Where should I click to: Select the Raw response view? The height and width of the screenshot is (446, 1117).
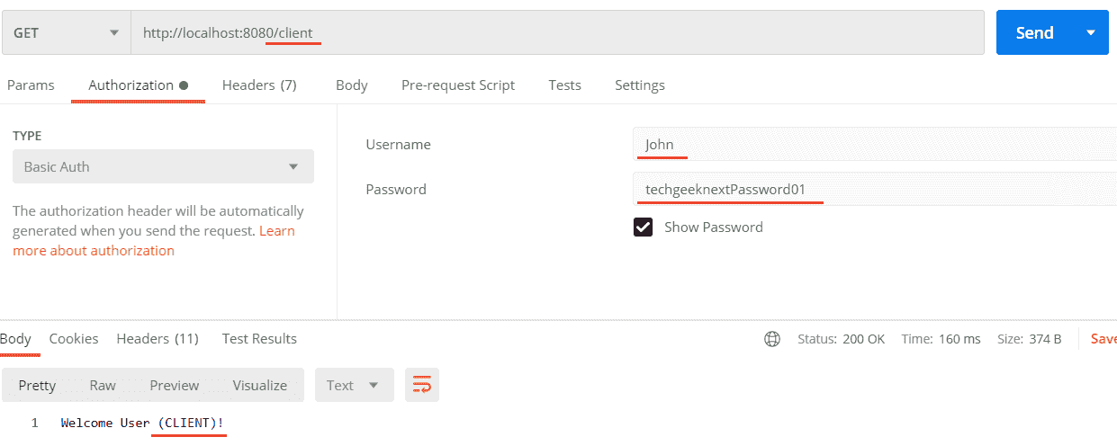coord(103,385)
